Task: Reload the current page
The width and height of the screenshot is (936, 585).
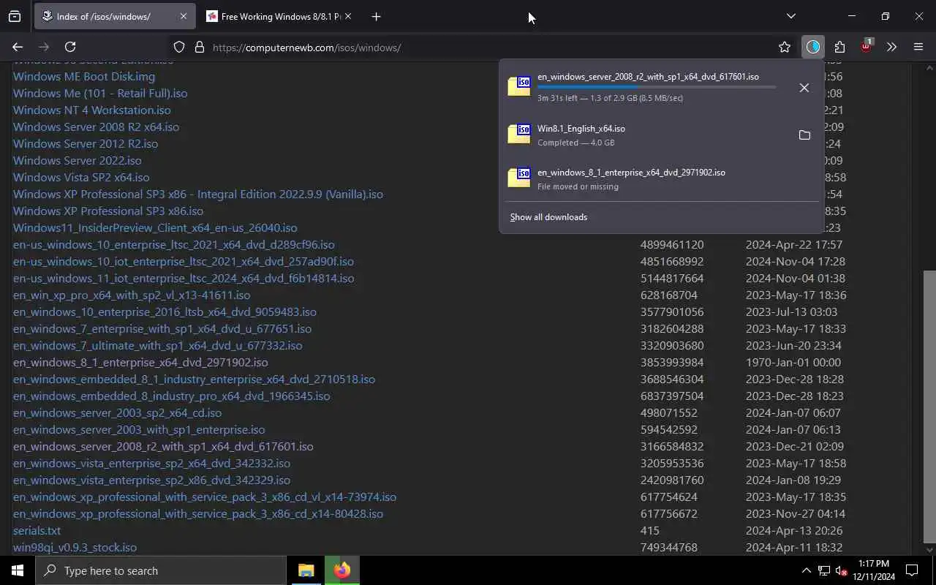Action: 70,47
